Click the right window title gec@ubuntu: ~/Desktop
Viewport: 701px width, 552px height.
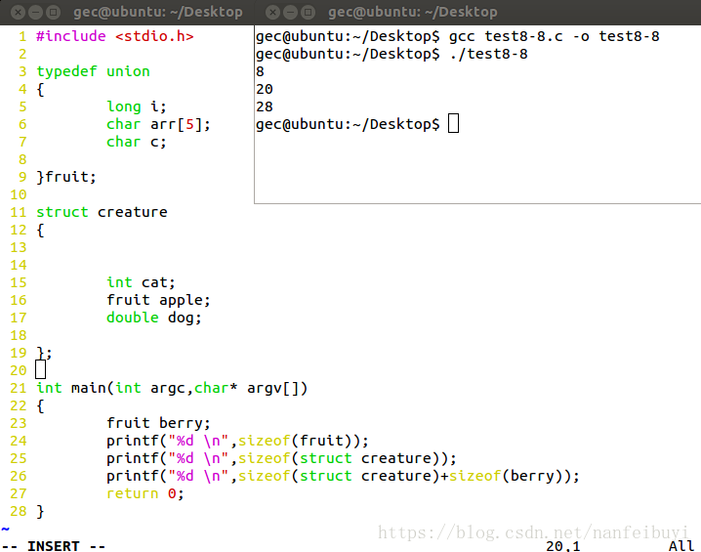click(412, 12)
